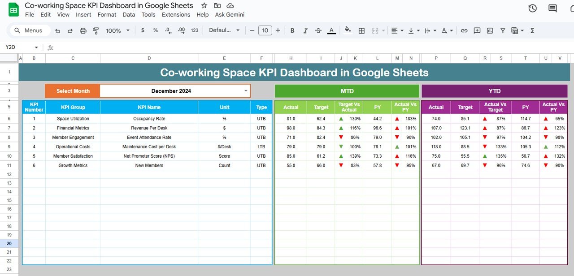This screenshot has height=276, width=574.
Task: Open the font family dropdown
Action: point(224,30)
